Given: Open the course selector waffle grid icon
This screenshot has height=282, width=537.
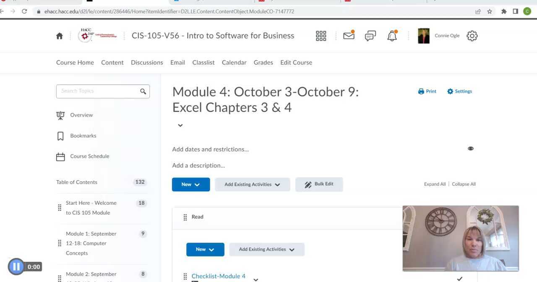Looking at the screenshot, I should tap(321, 36).
